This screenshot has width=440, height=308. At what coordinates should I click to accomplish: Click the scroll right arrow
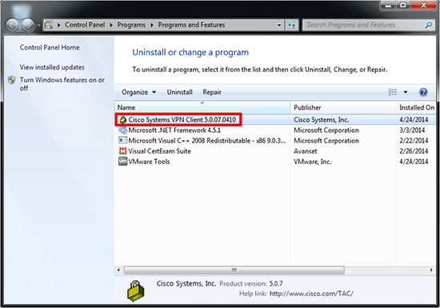coord(431,270)
